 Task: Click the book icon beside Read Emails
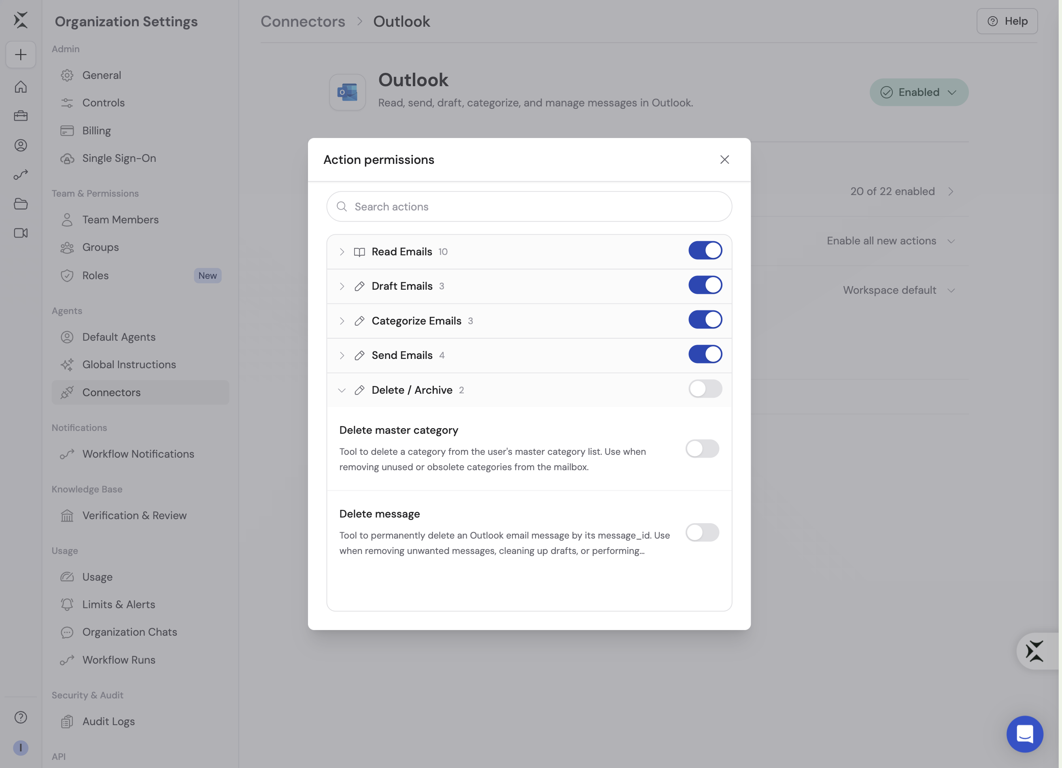(360, 252)
